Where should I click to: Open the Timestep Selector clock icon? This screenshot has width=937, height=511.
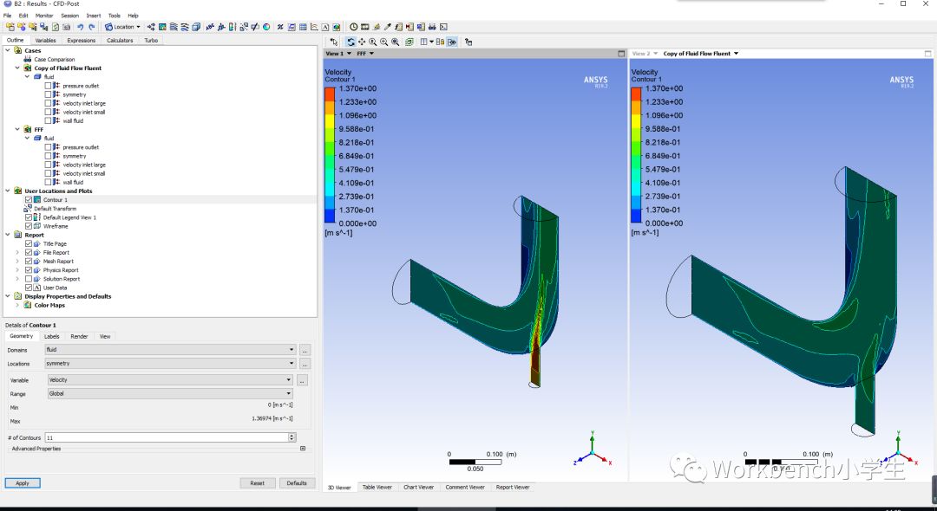point(353,27)
